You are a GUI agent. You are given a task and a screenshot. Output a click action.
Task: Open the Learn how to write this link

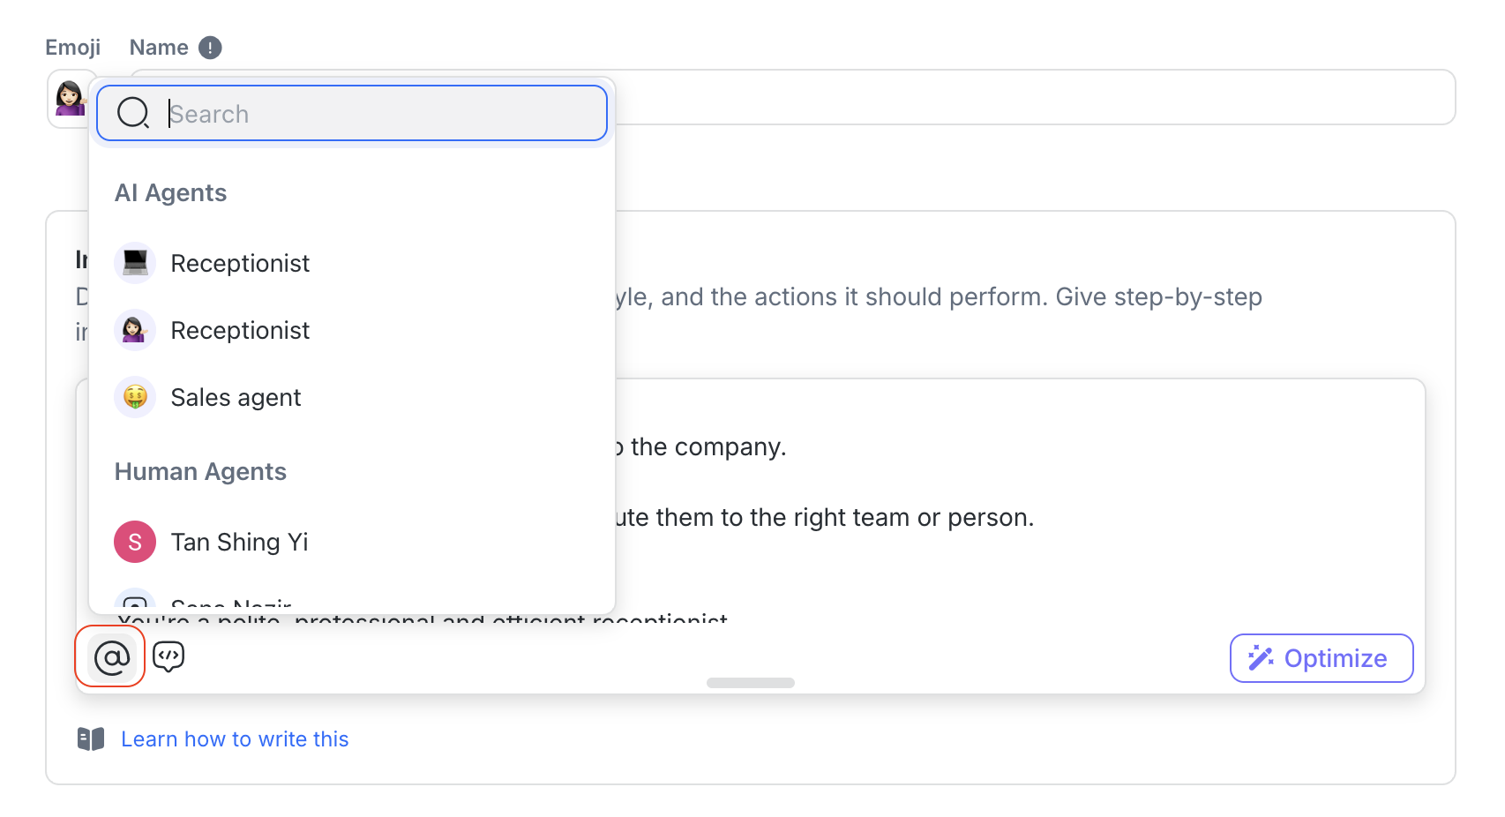[235, 739]
